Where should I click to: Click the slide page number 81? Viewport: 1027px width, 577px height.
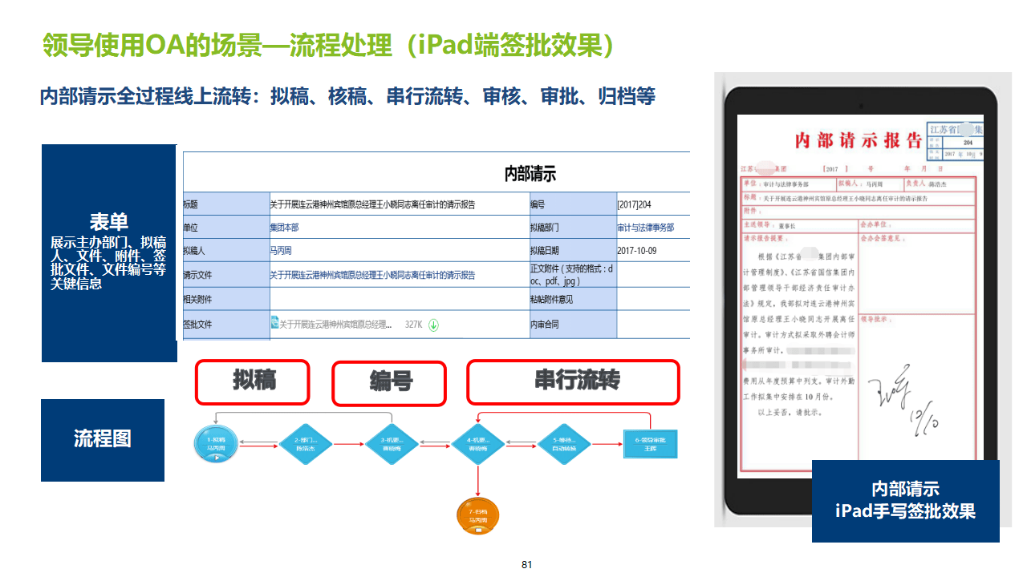526,564
